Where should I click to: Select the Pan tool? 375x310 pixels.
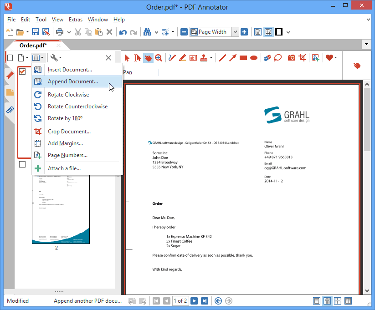(148, 57)
